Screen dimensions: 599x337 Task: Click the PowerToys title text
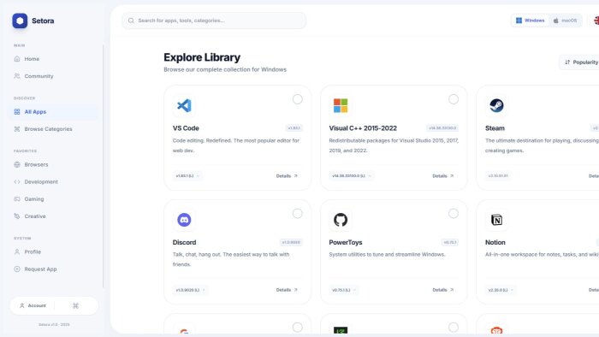(x=346, y=242)
